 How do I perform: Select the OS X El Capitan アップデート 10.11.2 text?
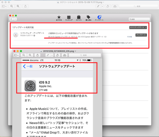[x=63, y=37]
